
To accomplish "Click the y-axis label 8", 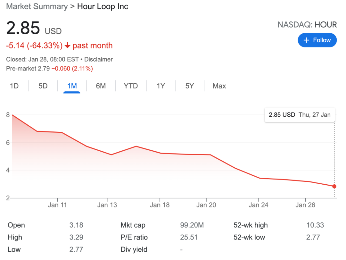I will click(8, 115).
